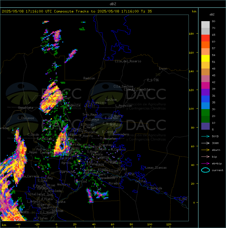Screen dimensions: 226x228
Task: Click the 'Perdriel' map label
Action: coord(66,158)
